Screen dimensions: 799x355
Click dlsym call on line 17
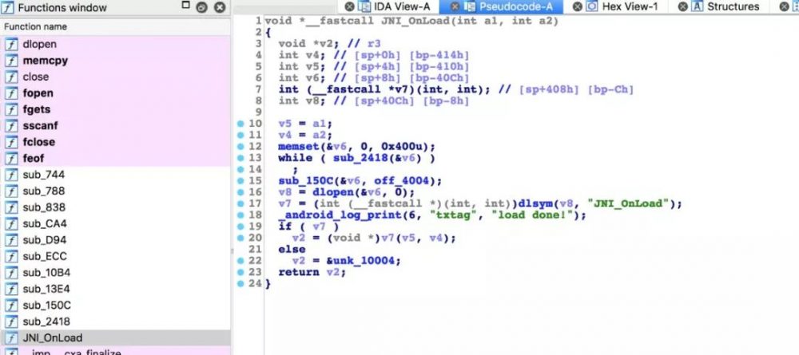pos(535,203)
